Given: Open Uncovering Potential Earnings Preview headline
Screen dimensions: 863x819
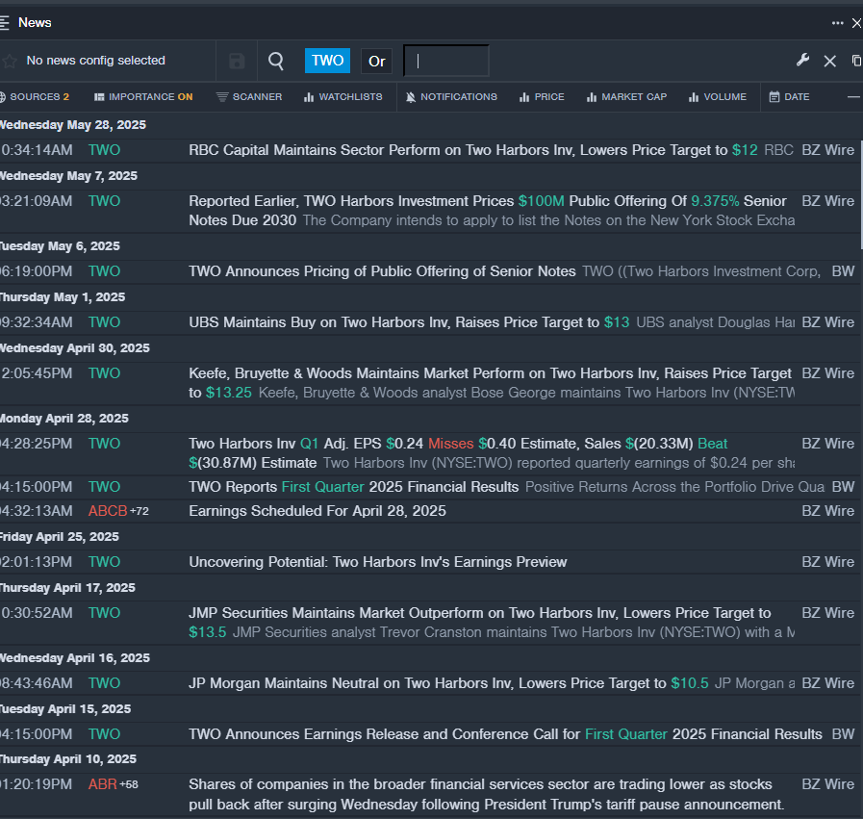Looking at the screenshot, I should click(377, 562).
